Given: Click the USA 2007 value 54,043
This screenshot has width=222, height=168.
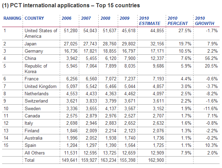Looking at the screenshot, I should [90, 31].
